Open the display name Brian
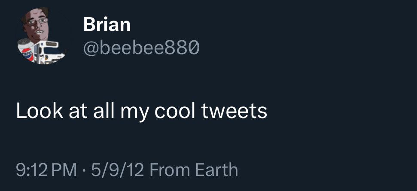The width and height of the screenshot is (417, 191). [107, 24]
